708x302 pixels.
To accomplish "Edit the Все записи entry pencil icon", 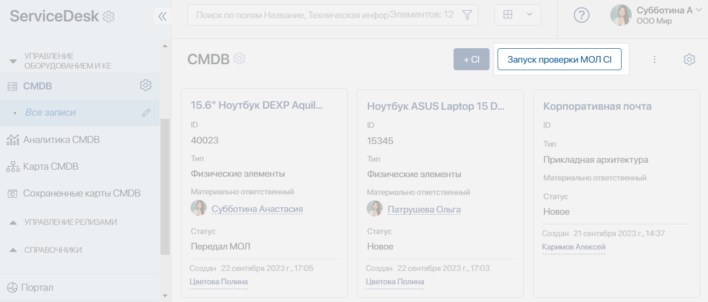I will click(x=146, y=112).
